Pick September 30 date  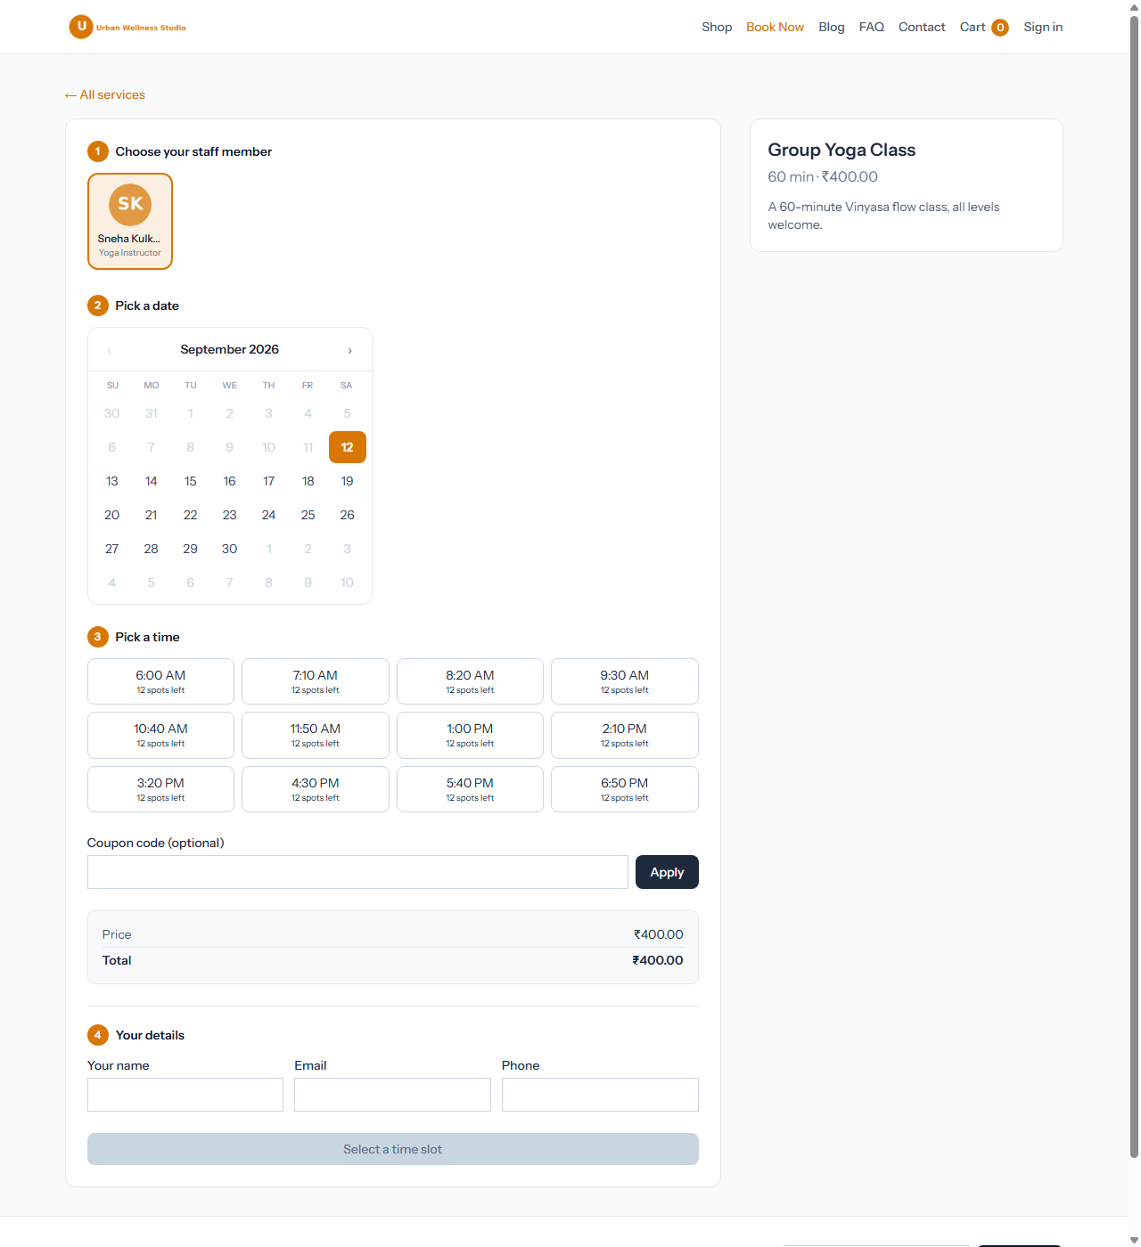click(230, 549)
